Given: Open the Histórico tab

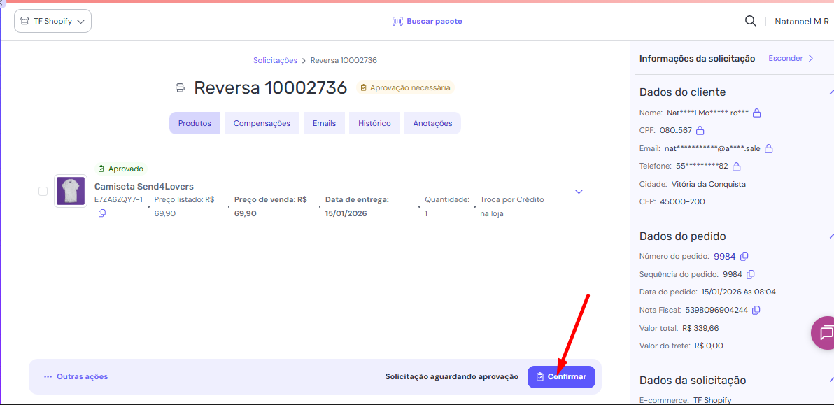Looking at the screenshot, I should 374,123.
